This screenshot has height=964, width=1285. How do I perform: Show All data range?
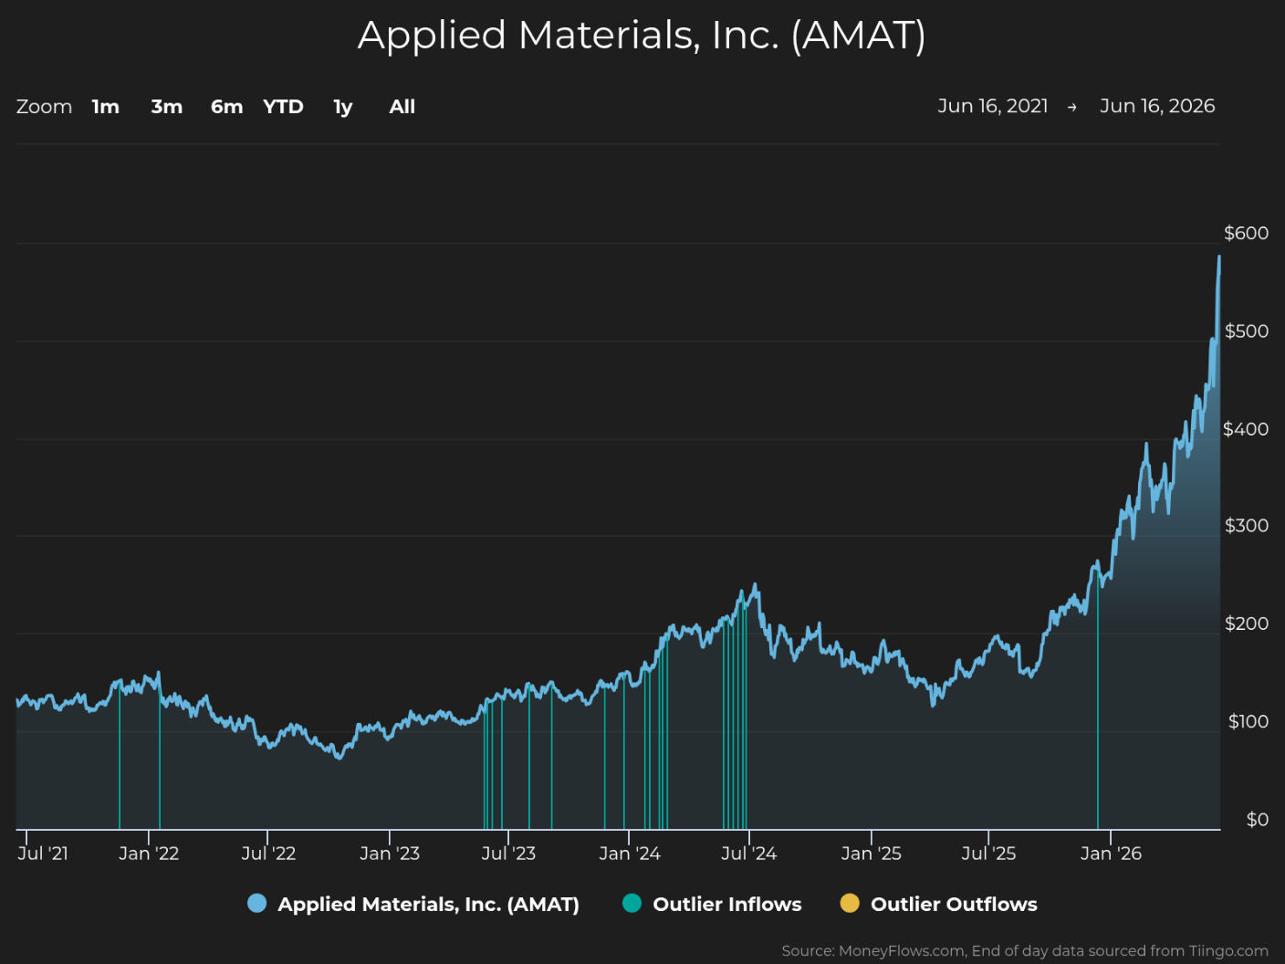click(x=402, y=107)
